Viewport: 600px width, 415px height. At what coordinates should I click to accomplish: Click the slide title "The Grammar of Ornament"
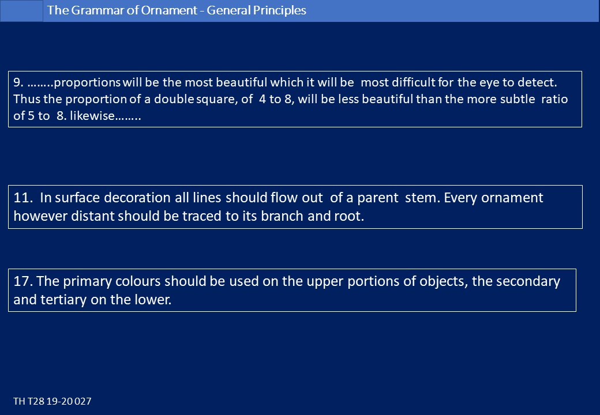pos(122,10)
